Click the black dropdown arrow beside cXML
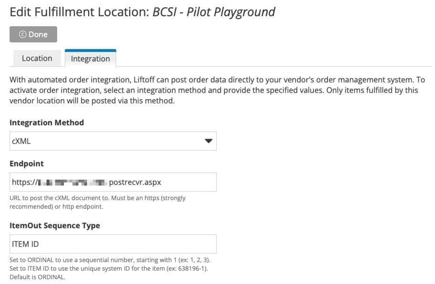Image resolution: width=435 pixels, height=284 pixels. point(209,141)
